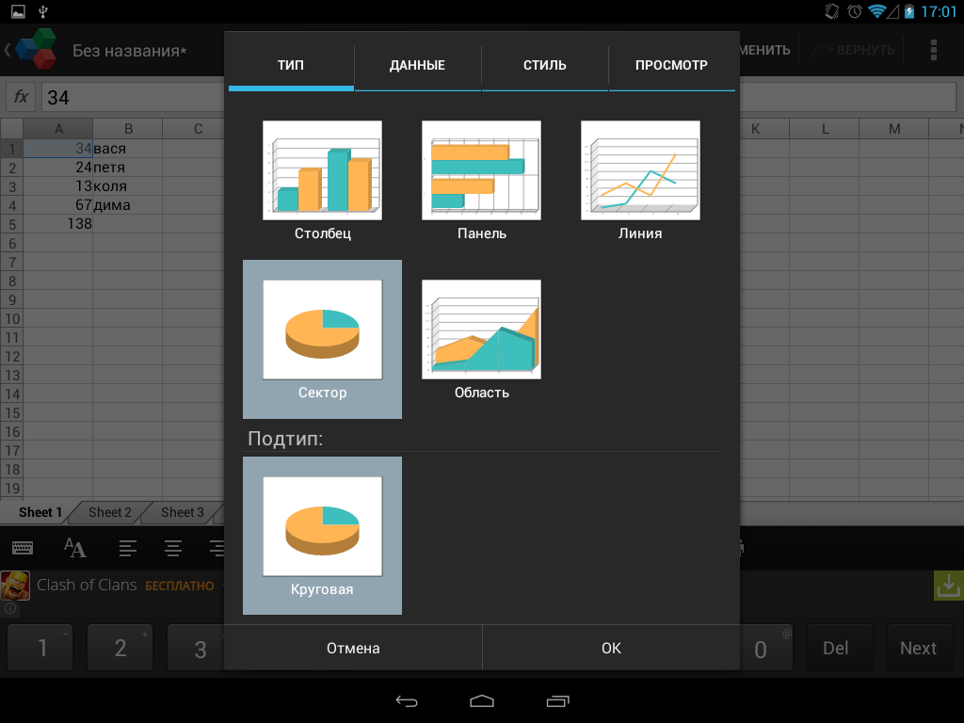The image size is (964, 723).
Task: Confirm chart type with OK
Action: [611, 648]
